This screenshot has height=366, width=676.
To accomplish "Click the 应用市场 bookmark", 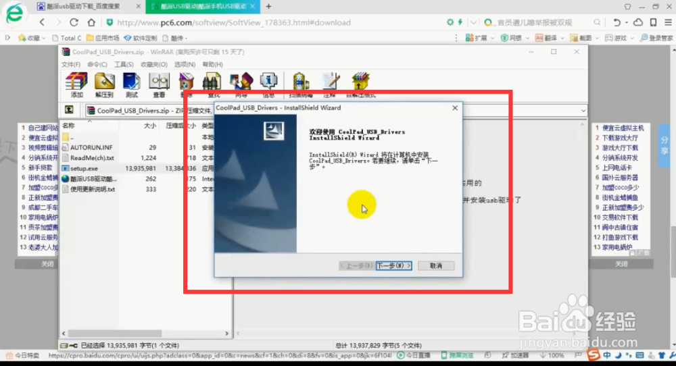I will point(103,38).
